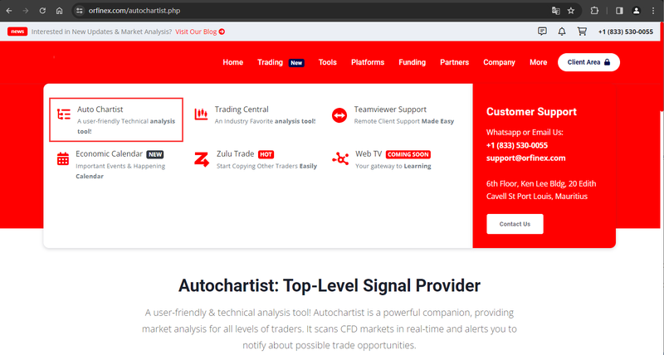Open Chrome three-dot menu

tap(653, 11)
